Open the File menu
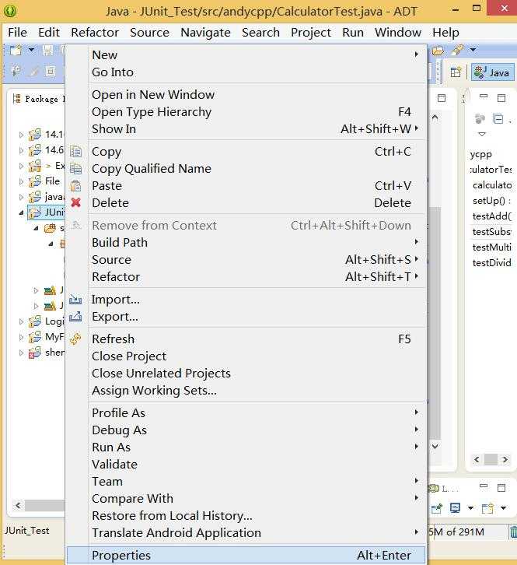Image resolution: width=517 pixels, height=565 pixels. 17,33
